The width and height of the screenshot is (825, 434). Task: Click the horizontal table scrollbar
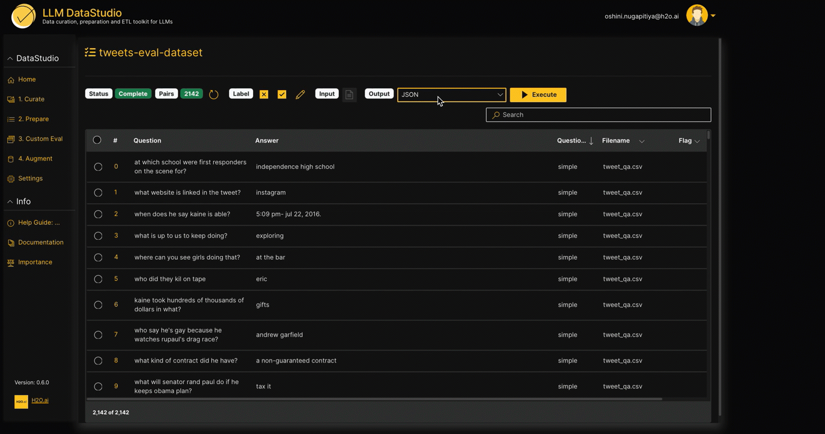click(x=374, y=399)
